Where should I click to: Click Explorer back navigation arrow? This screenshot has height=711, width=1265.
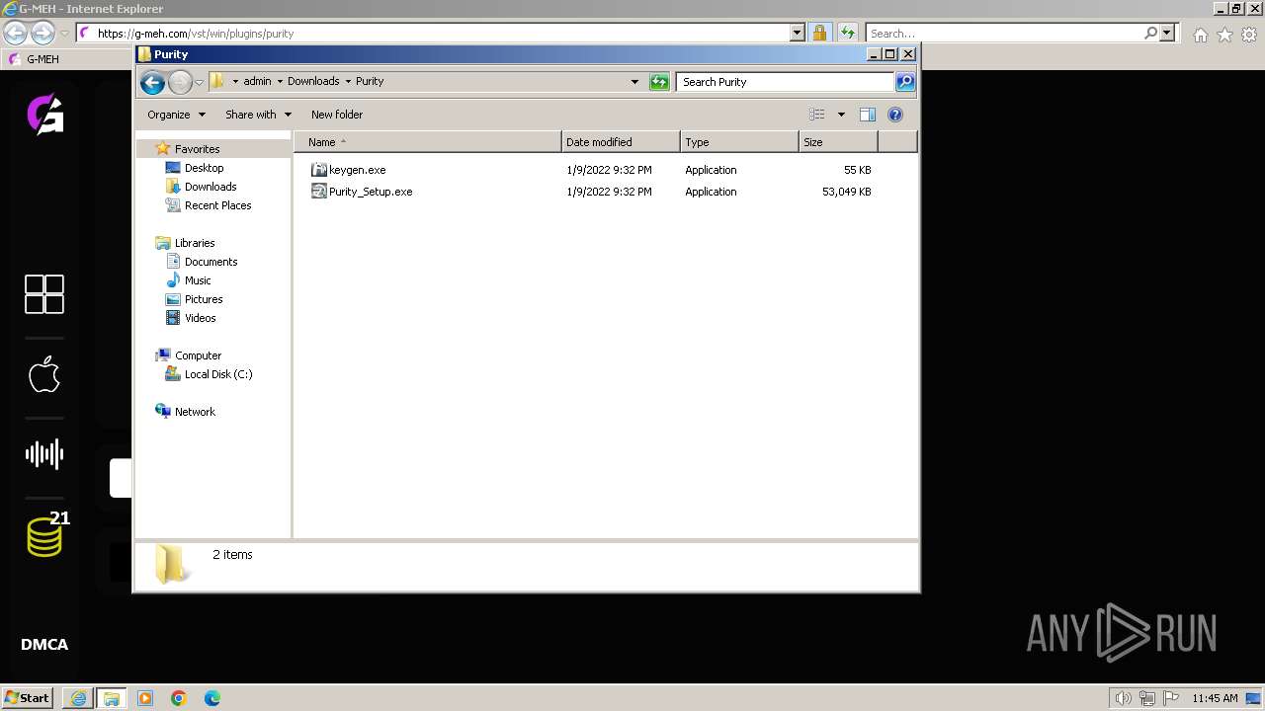152,82
